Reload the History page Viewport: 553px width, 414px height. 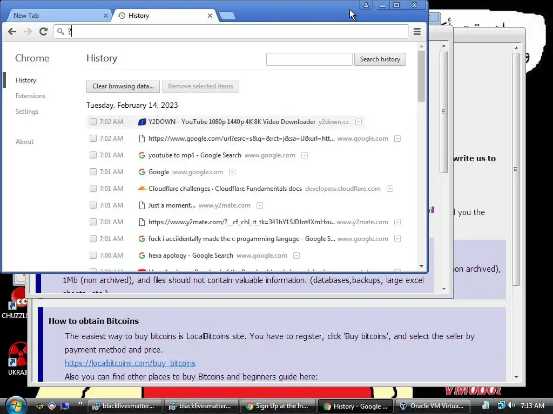tap(43, 31)
